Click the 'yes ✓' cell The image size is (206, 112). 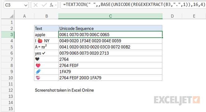(x=46, y=53)
